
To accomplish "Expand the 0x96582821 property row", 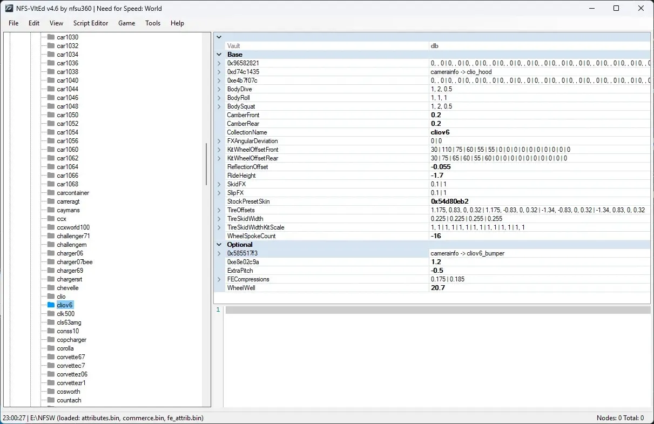I will [219, 63].
